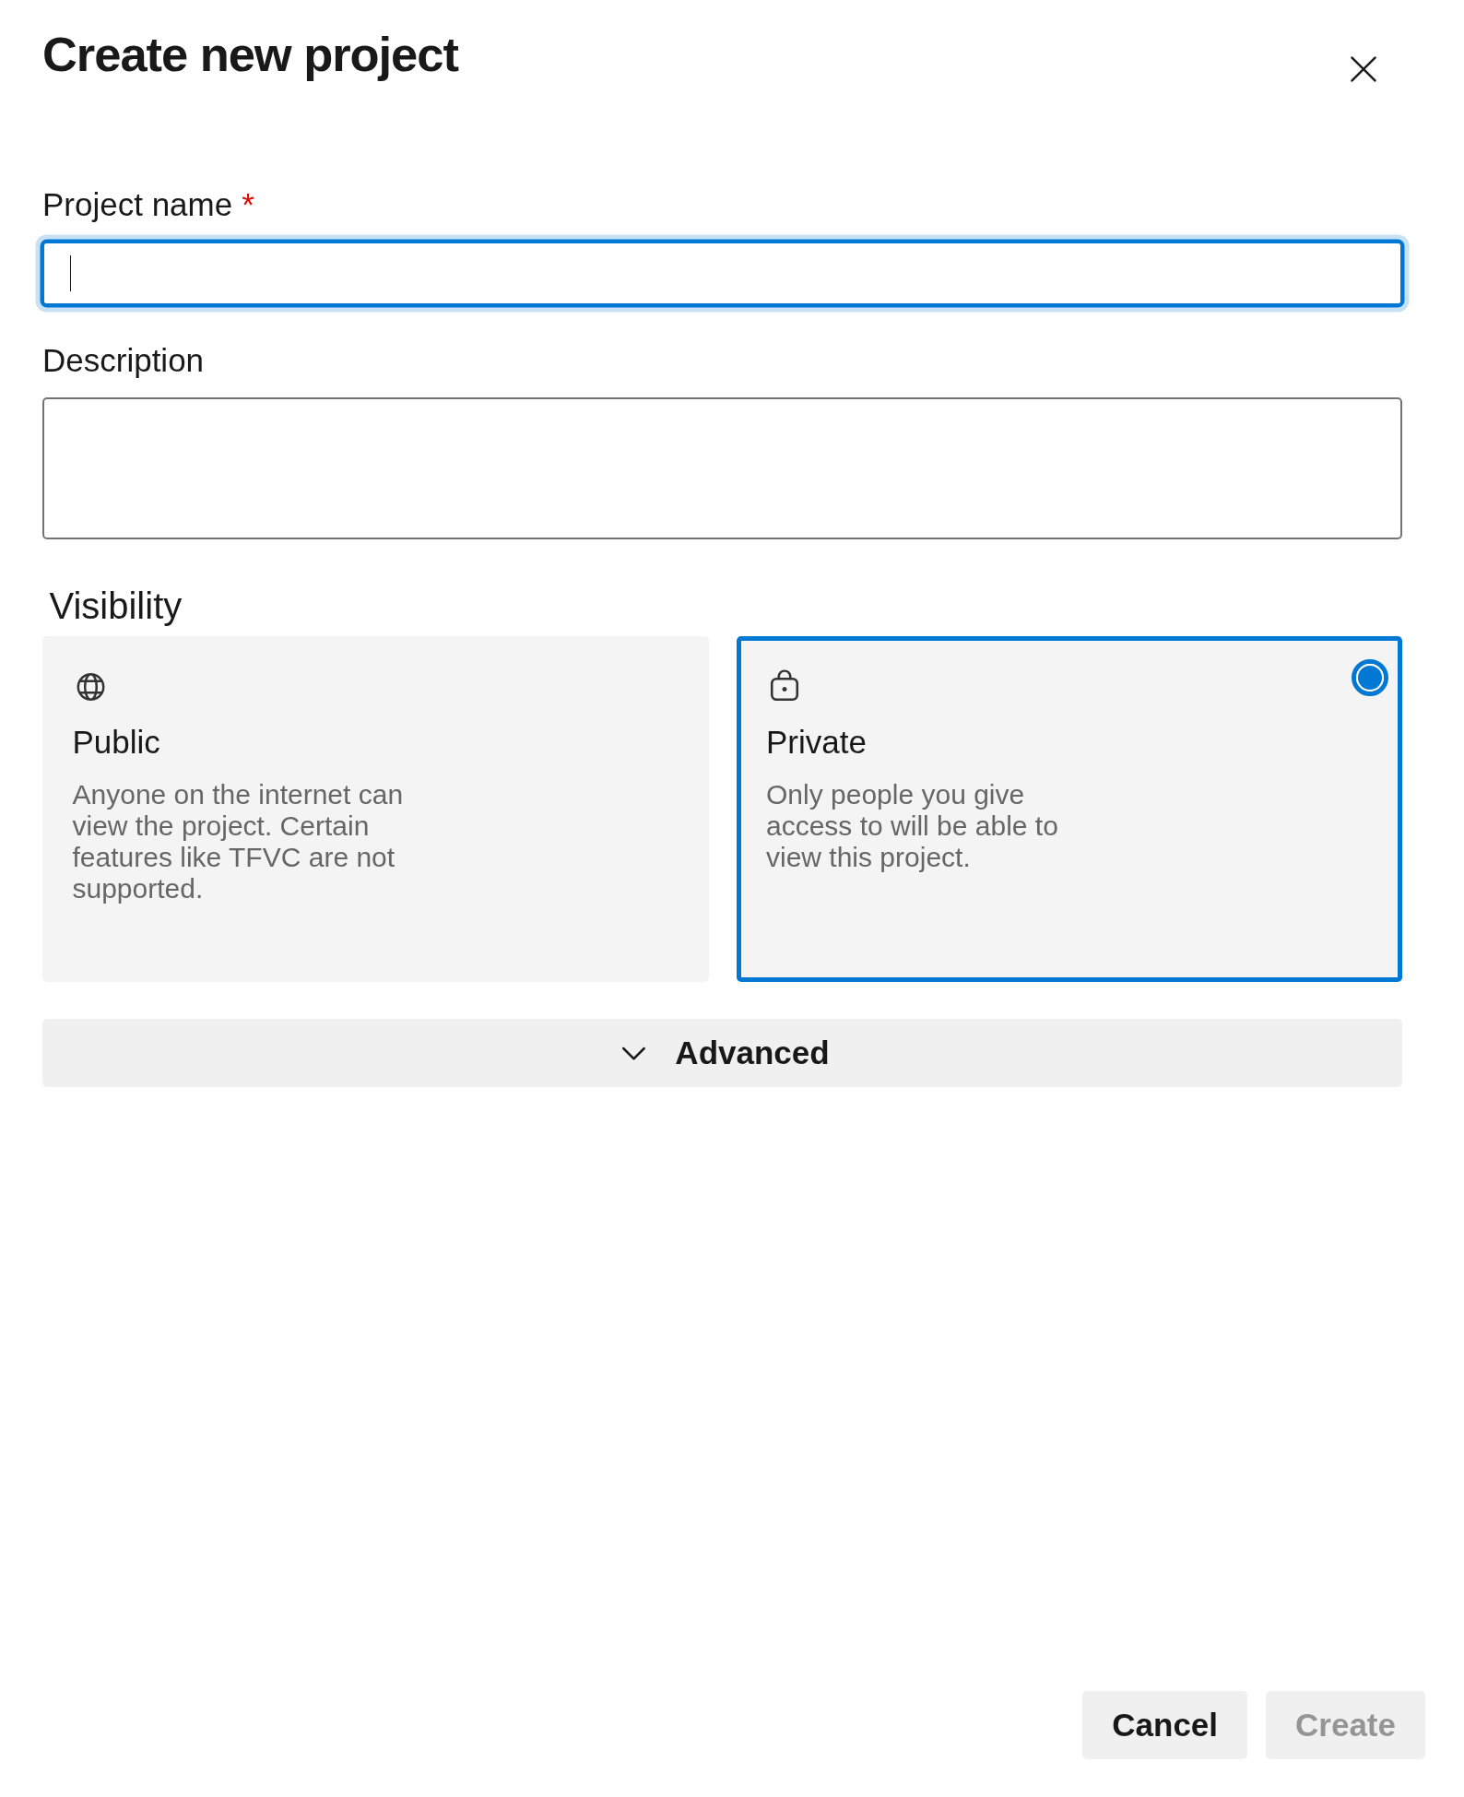
Task: Click the Project name field label
Action: click(137, 205)
